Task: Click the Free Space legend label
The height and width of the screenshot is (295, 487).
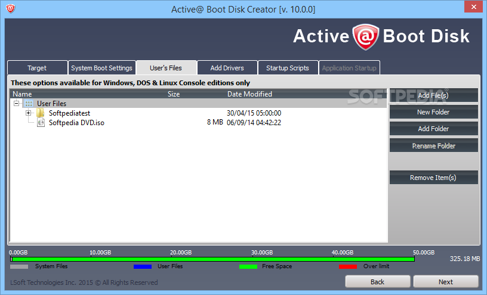Action: [x=277, y=266]
